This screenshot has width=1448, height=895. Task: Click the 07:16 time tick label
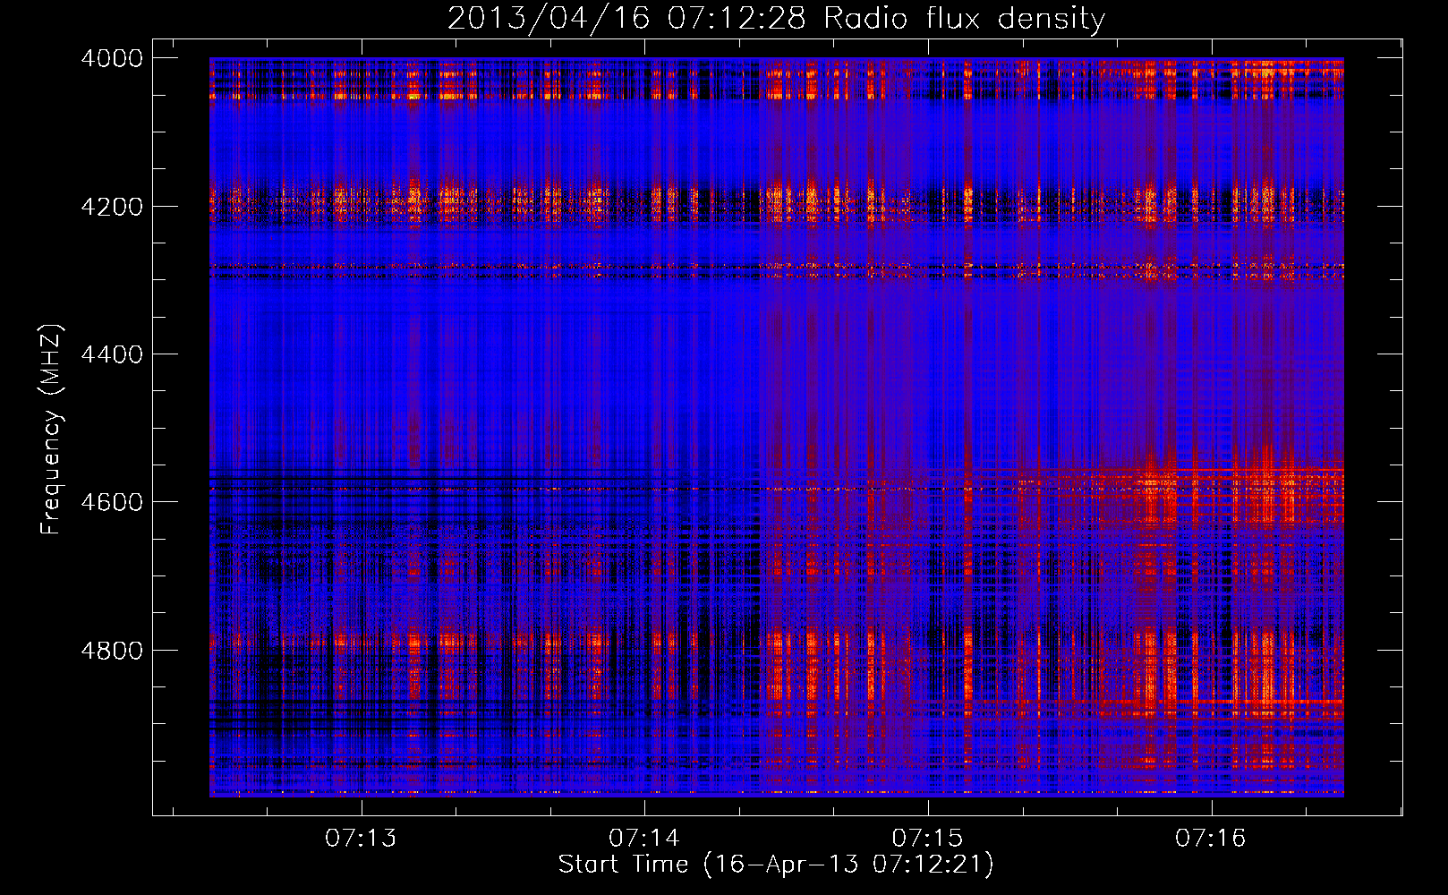point(1211,838)
